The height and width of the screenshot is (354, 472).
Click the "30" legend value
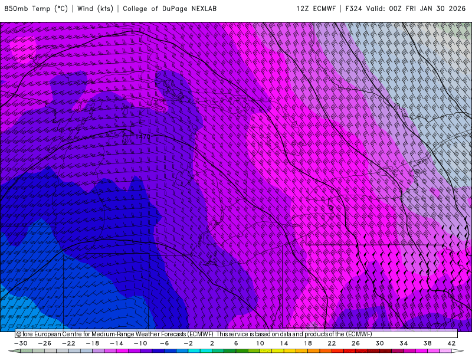[379, 343]
